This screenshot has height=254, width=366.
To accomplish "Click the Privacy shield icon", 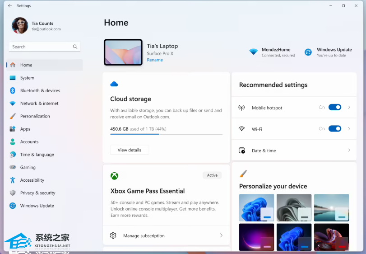I will point(13,193).
